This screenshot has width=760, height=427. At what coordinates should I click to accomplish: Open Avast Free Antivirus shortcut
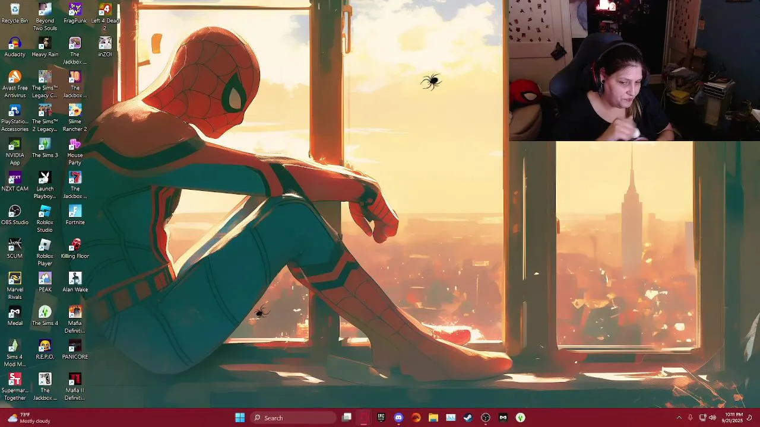point(15,84)
